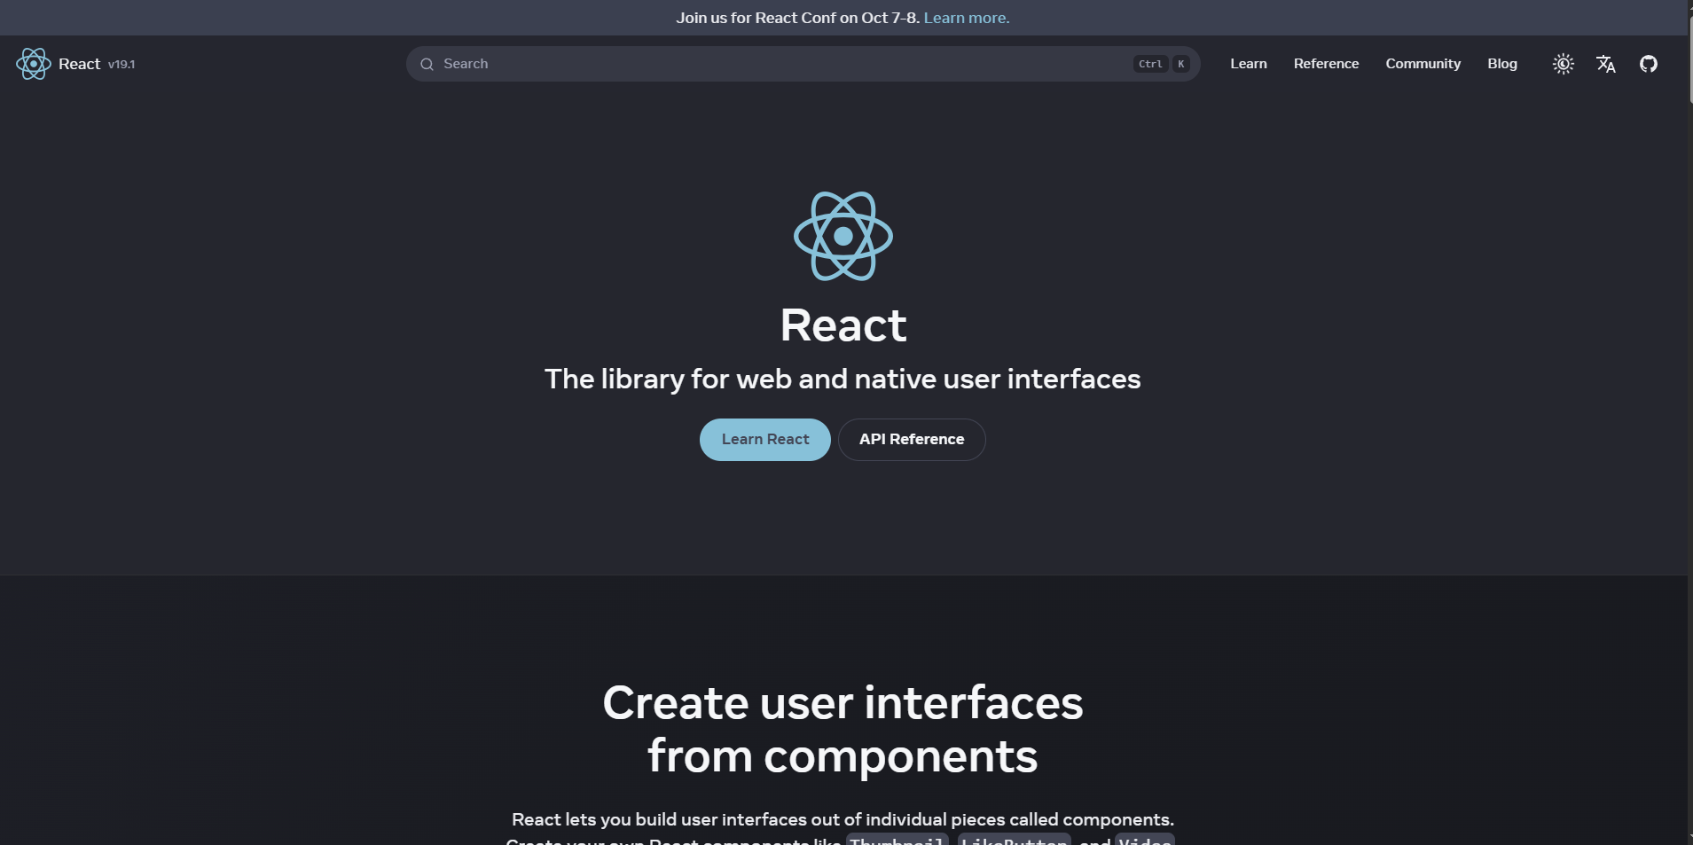Click the magnifier icon in search bar
Screen dimensions: 1693x845
(x=427, y=64)
